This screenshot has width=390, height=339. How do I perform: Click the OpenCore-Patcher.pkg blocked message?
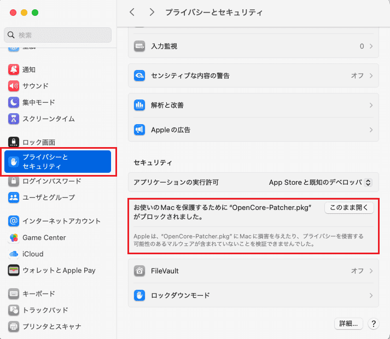click(x=223, y=212)
